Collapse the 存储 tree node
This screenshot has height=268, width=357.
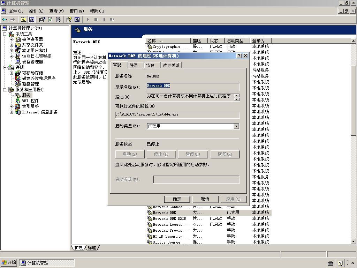5,67
